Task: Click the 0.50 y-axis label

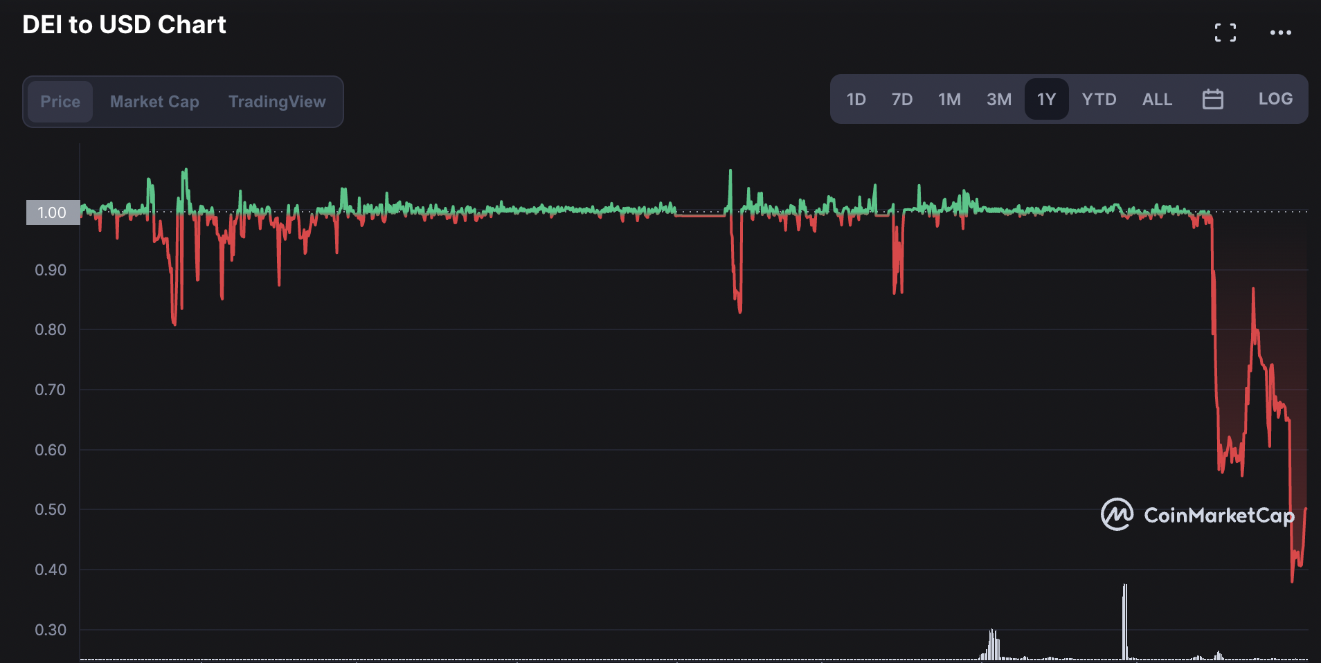Action: 51,509
